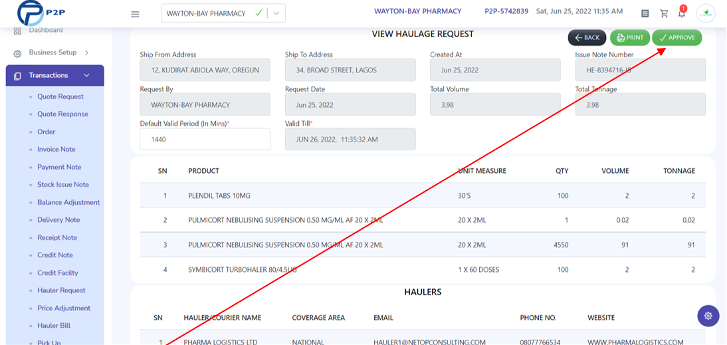Expand the Business Setup submenu chevron
727x345 pixels.
point(86,53)
